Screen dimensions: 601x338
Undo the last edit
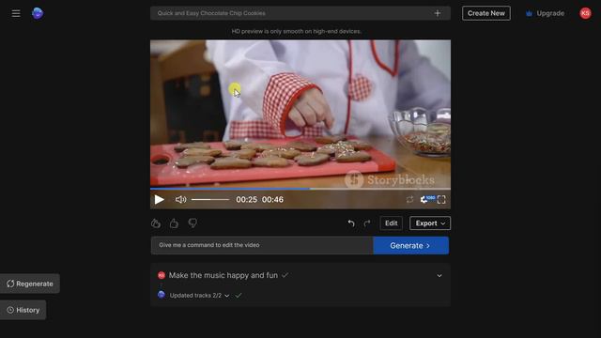(x=351, y=223)
